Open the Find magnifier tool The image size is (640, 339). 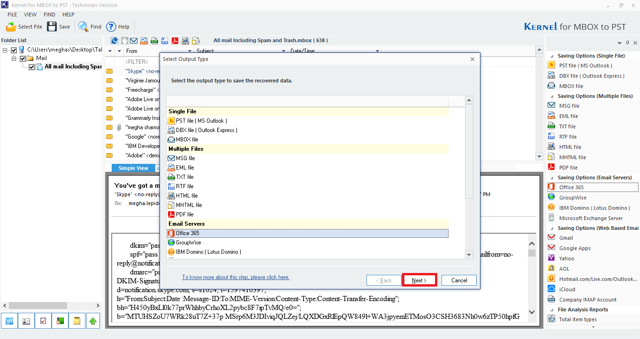[84, 27]
